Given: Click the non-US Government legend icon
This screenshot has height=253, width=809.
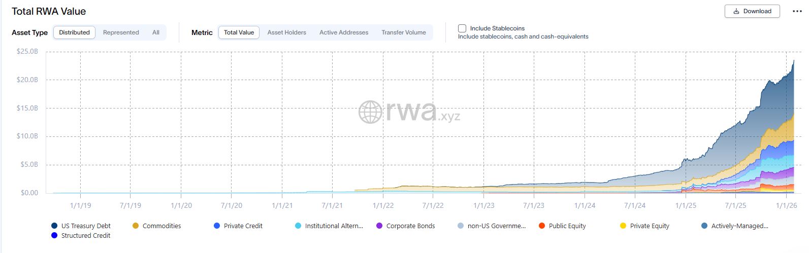Looking at the screenshot, I should (x=461, y=226).
